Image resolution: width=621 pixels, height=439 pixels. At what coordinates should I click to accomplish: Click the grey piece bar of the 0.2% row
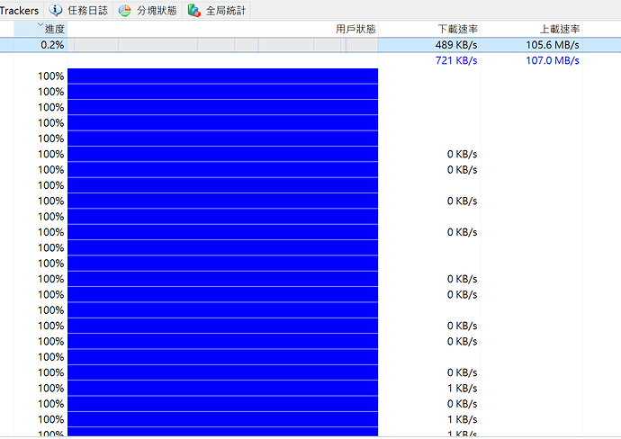[x=222, y=45]
